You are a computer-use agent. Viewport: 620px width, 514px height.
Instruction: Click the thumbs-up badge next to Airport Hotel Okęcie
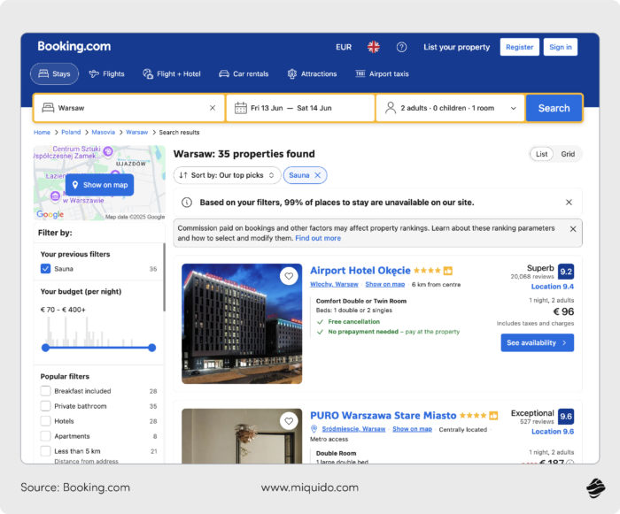(447, 271)
